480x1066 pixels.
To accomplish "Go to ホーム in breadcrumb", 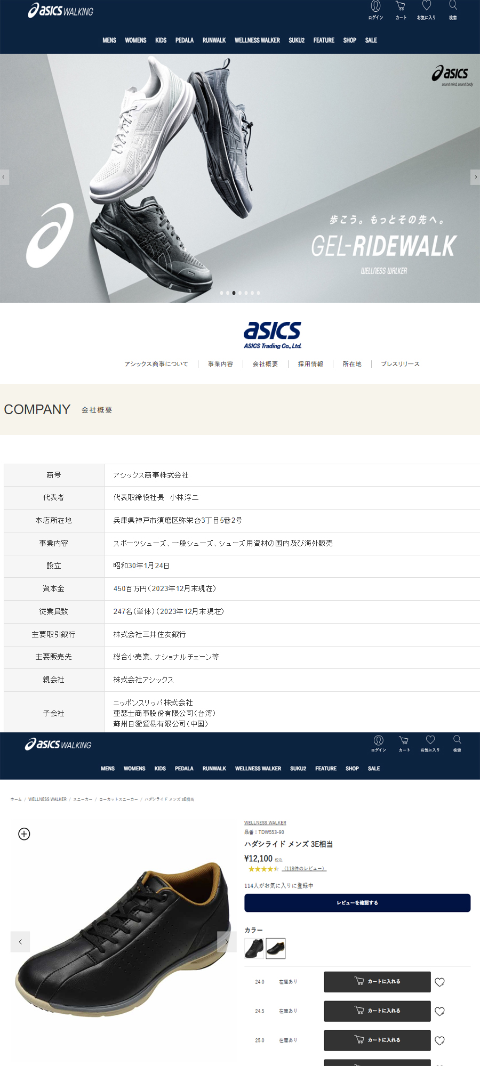I will 16,799.
